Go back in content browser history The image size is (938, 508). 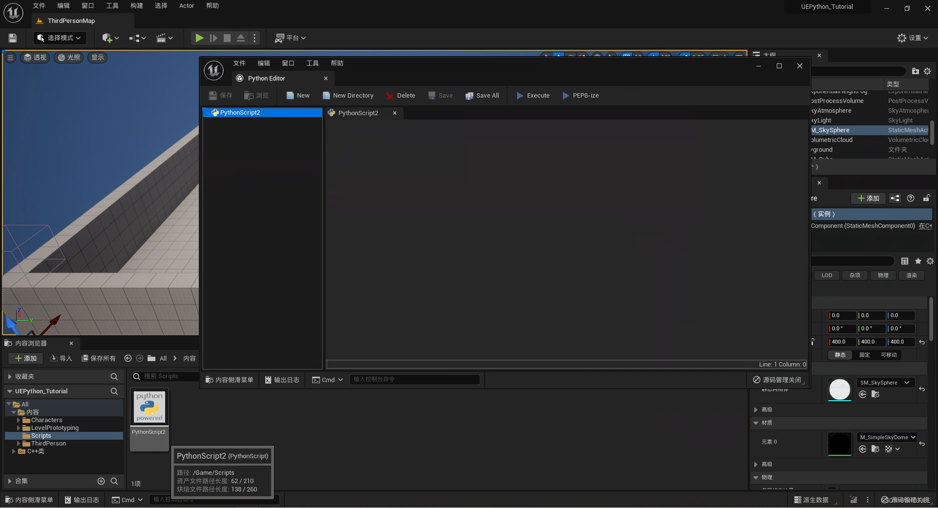click(128, 359)
